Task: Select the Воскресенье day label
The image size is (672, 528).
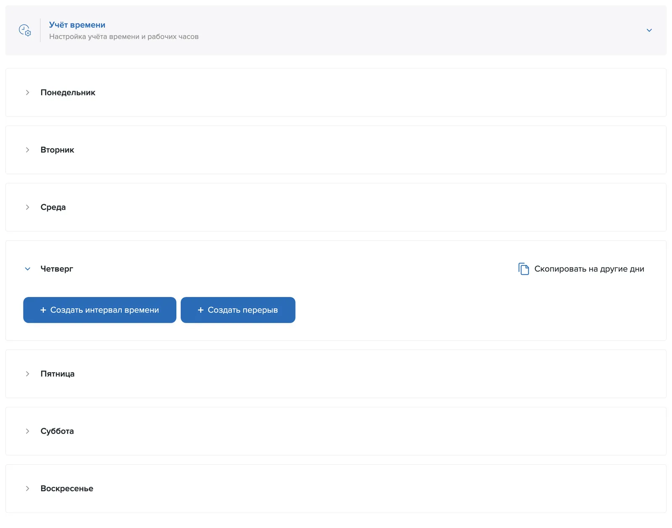Action: [x=67, y=489]
